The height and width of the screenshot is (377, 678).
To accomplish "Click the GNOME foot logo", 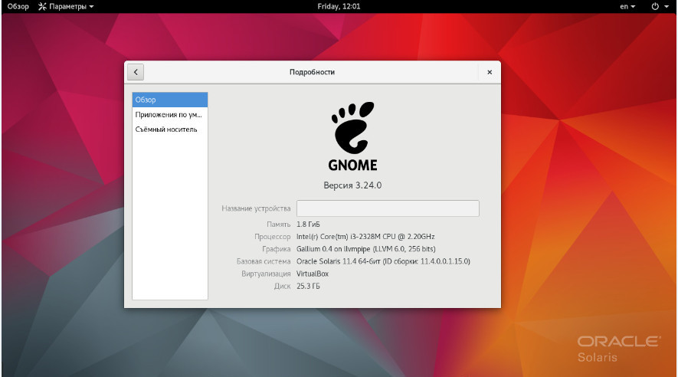I will (x=352, y=128).
